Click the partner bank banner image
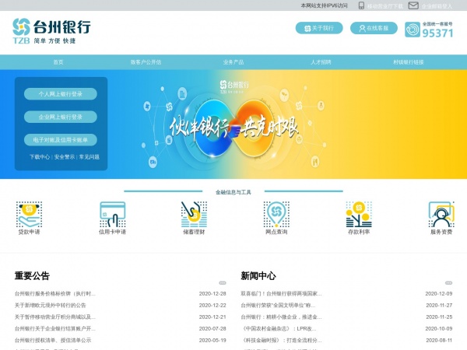 (x=233, y=124)
